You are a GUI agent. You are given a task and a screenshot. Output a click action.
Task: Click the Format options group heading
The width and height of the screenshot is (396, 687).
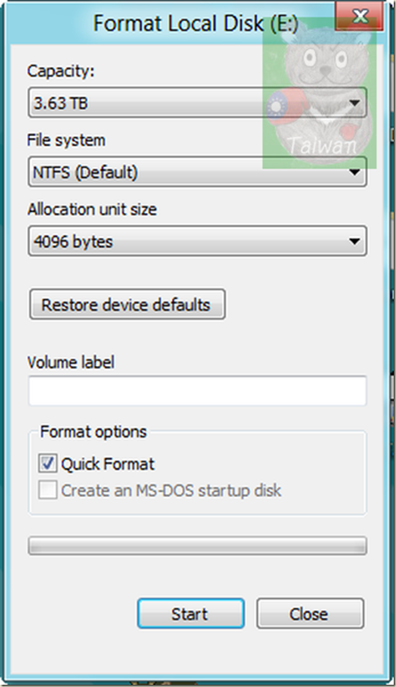coord(93,432)
